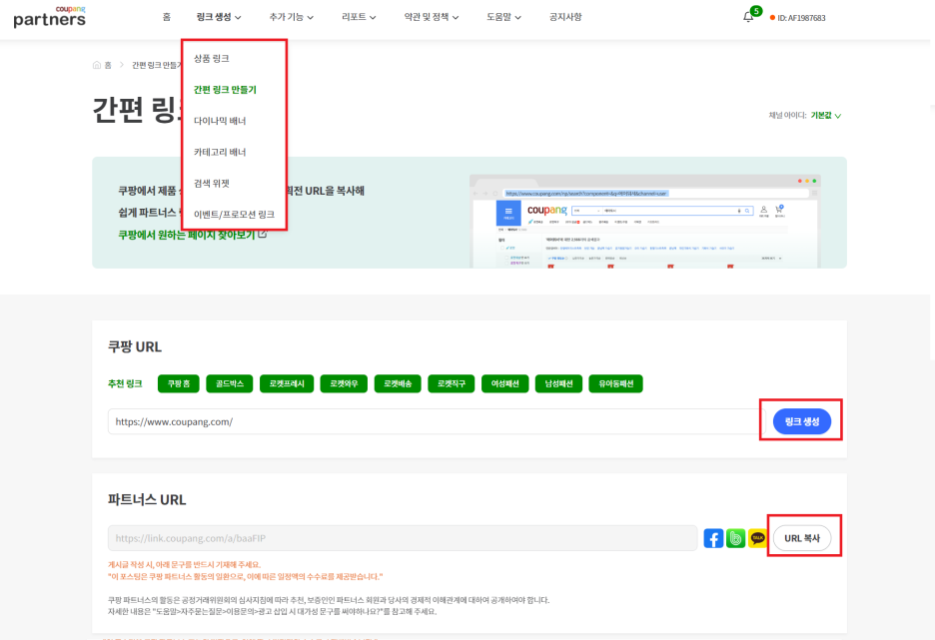Share partner URL via KakaoTalk icon
935x640 pixels.
point(757,538)
